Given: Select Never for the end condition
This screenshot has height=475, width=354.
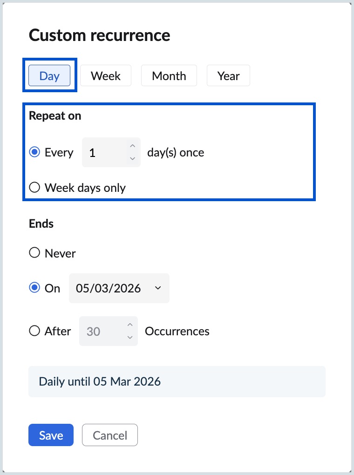Looking at the screenshot, I should (x=34, y=253).
